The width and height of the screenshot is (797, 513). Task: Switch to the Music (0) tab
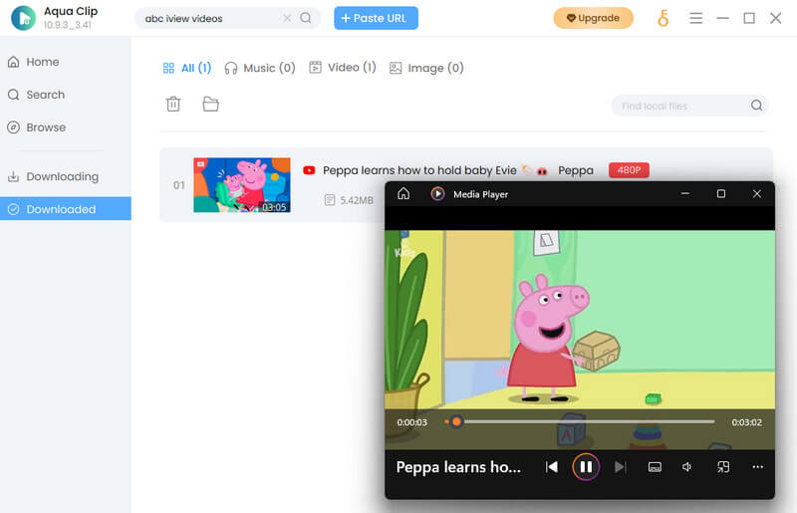pyautogui.click(x=260, y=68)
